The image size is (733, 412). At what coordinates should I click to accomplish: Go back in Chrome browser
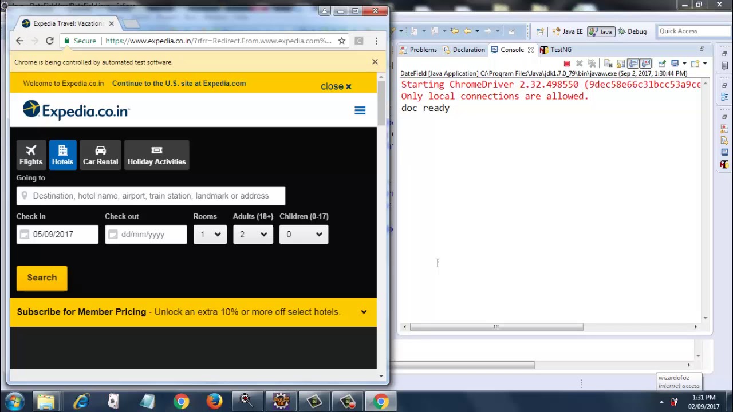(20, 41)
